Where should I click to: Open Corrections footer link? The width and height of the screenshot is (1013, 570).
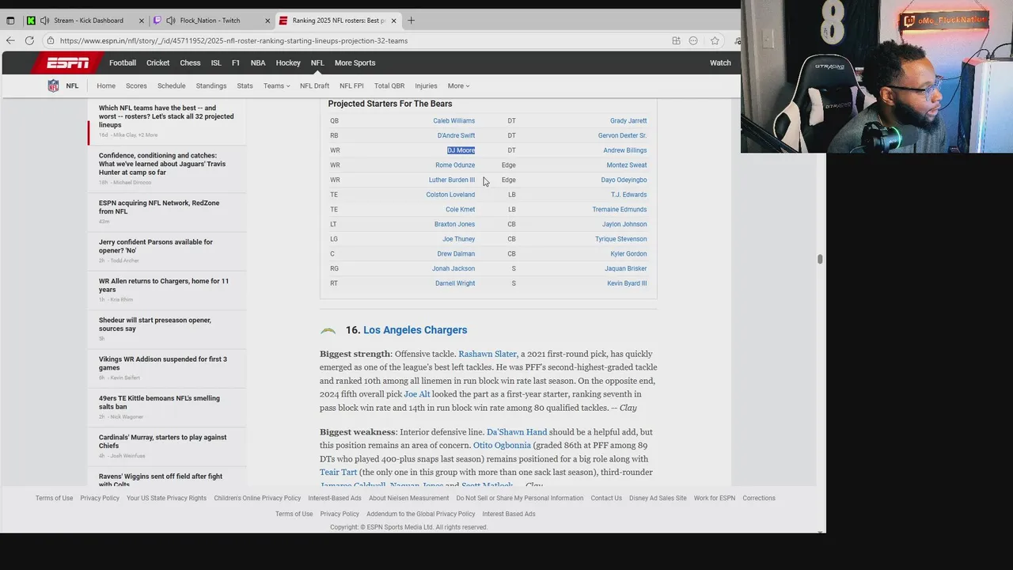point(759,498)
